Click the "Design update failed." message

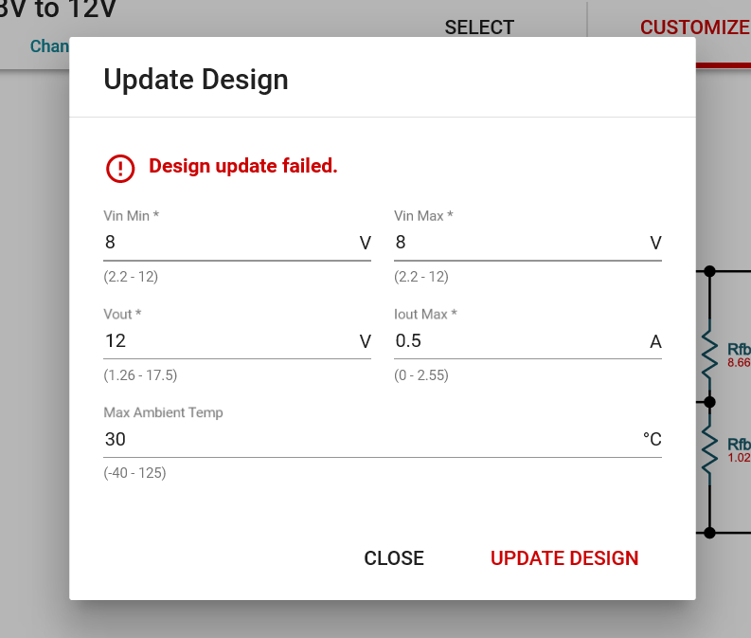coord(243,167)
